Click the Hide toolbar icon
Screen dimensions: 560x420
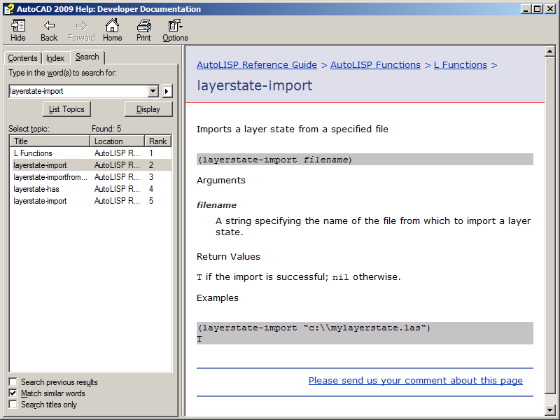point(18,30)
